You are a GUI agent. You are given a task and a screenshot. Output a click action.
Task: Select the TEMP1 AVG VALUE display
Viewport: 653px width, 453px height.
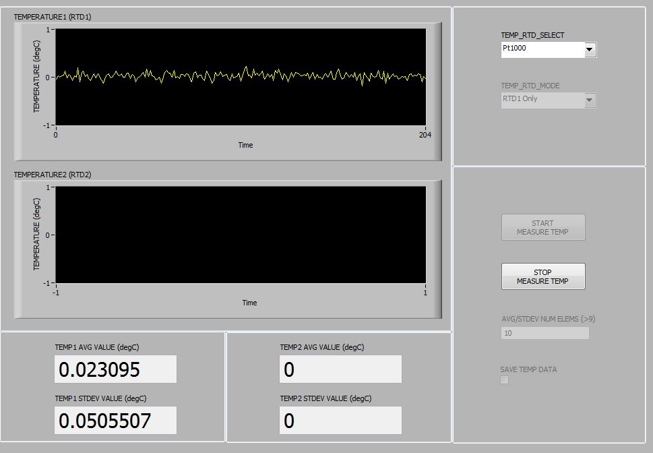(x=115, y=369)
